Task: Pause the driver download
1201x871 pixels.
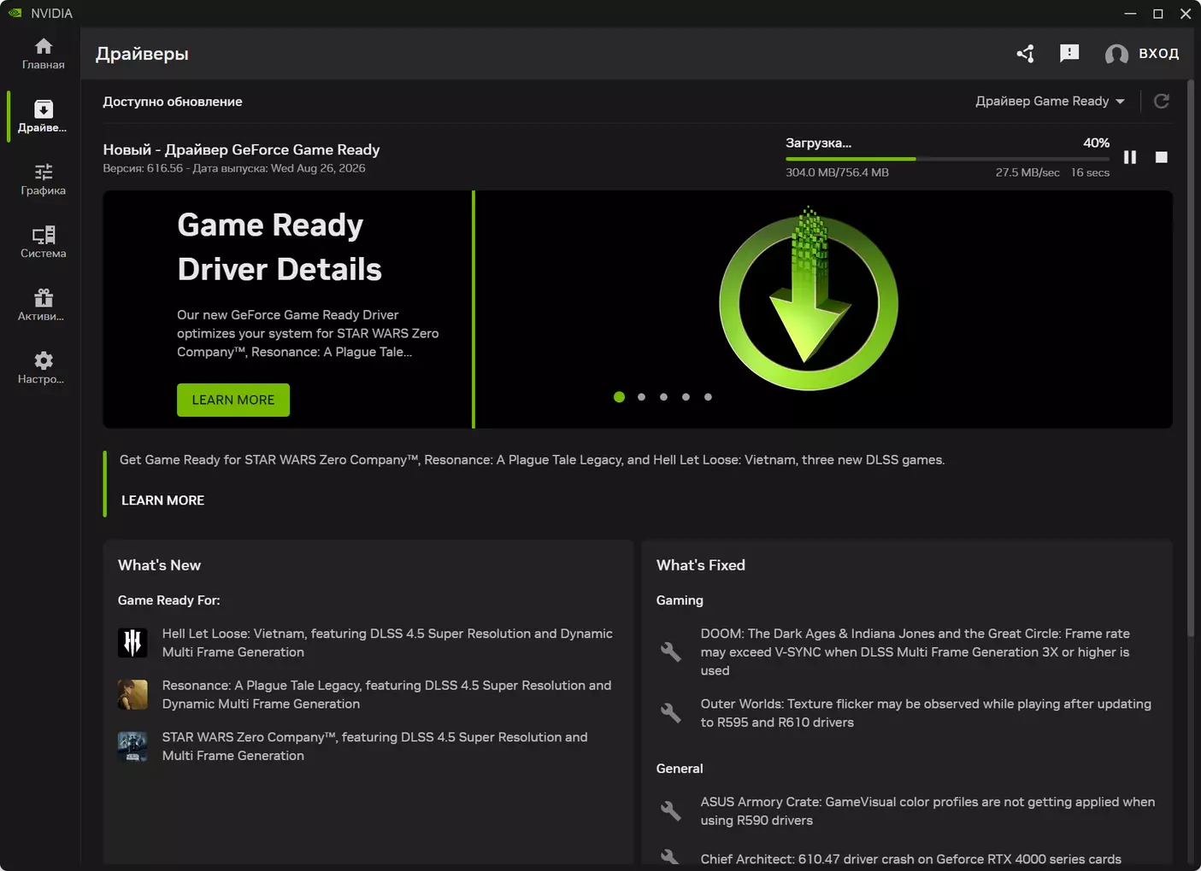Action: pos(1130,157)
